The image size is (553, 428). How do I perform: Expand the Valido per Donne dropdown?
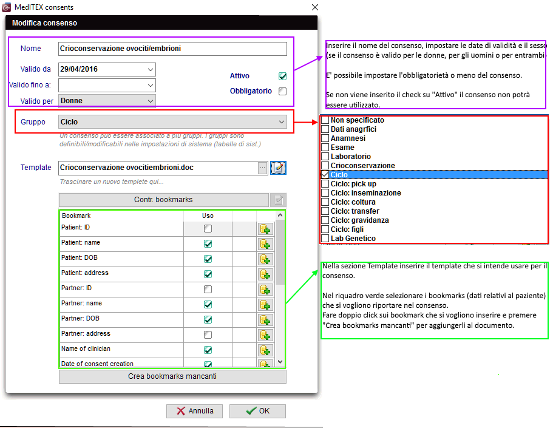coord(151,101)
